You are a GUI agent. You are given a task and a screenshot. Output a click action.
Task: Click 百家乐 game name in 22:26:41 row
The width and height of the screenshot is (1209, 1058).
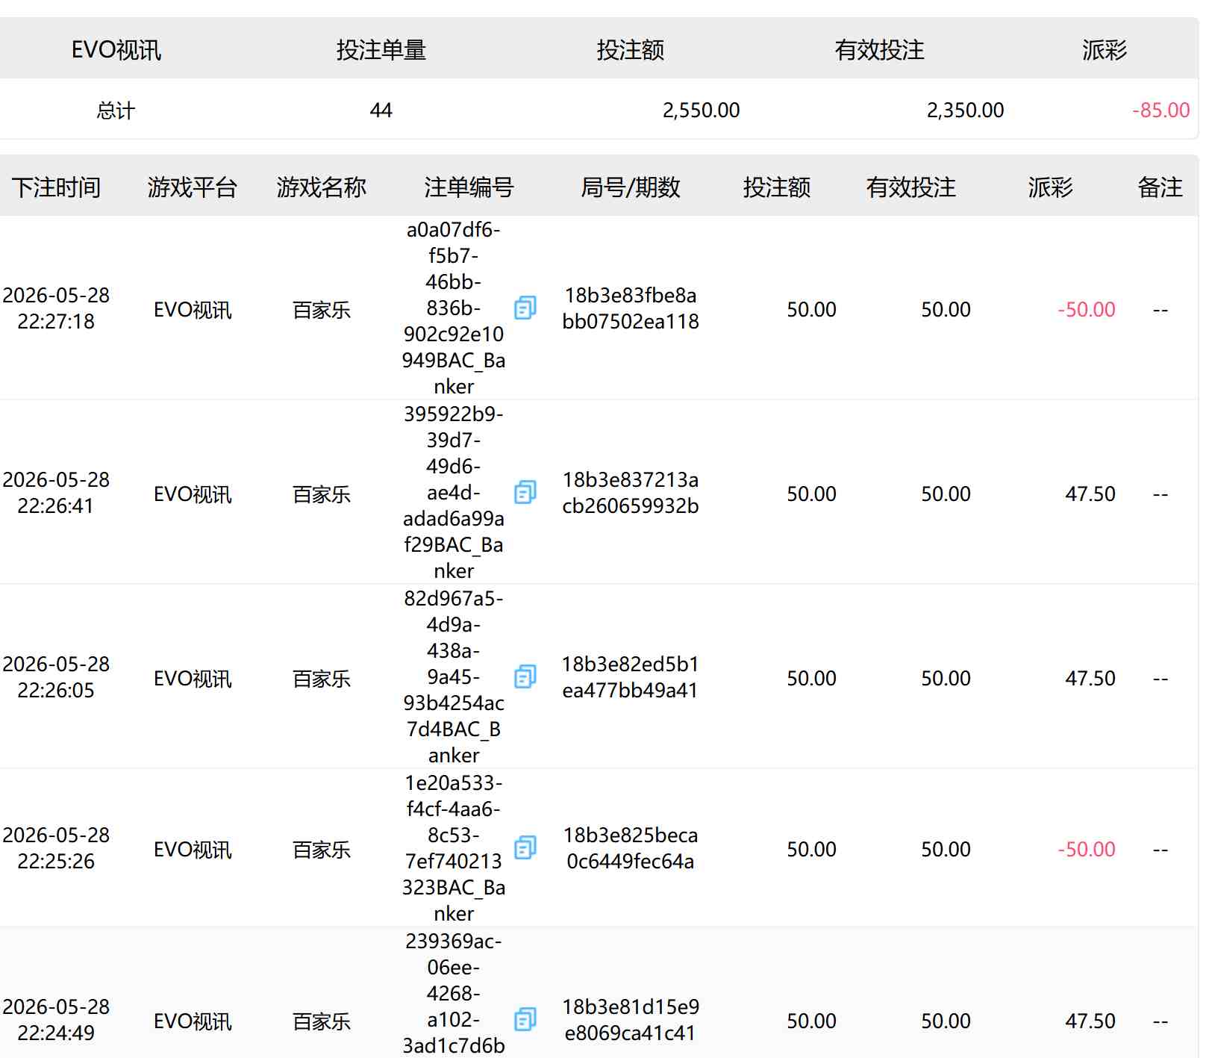pos(322,494)
